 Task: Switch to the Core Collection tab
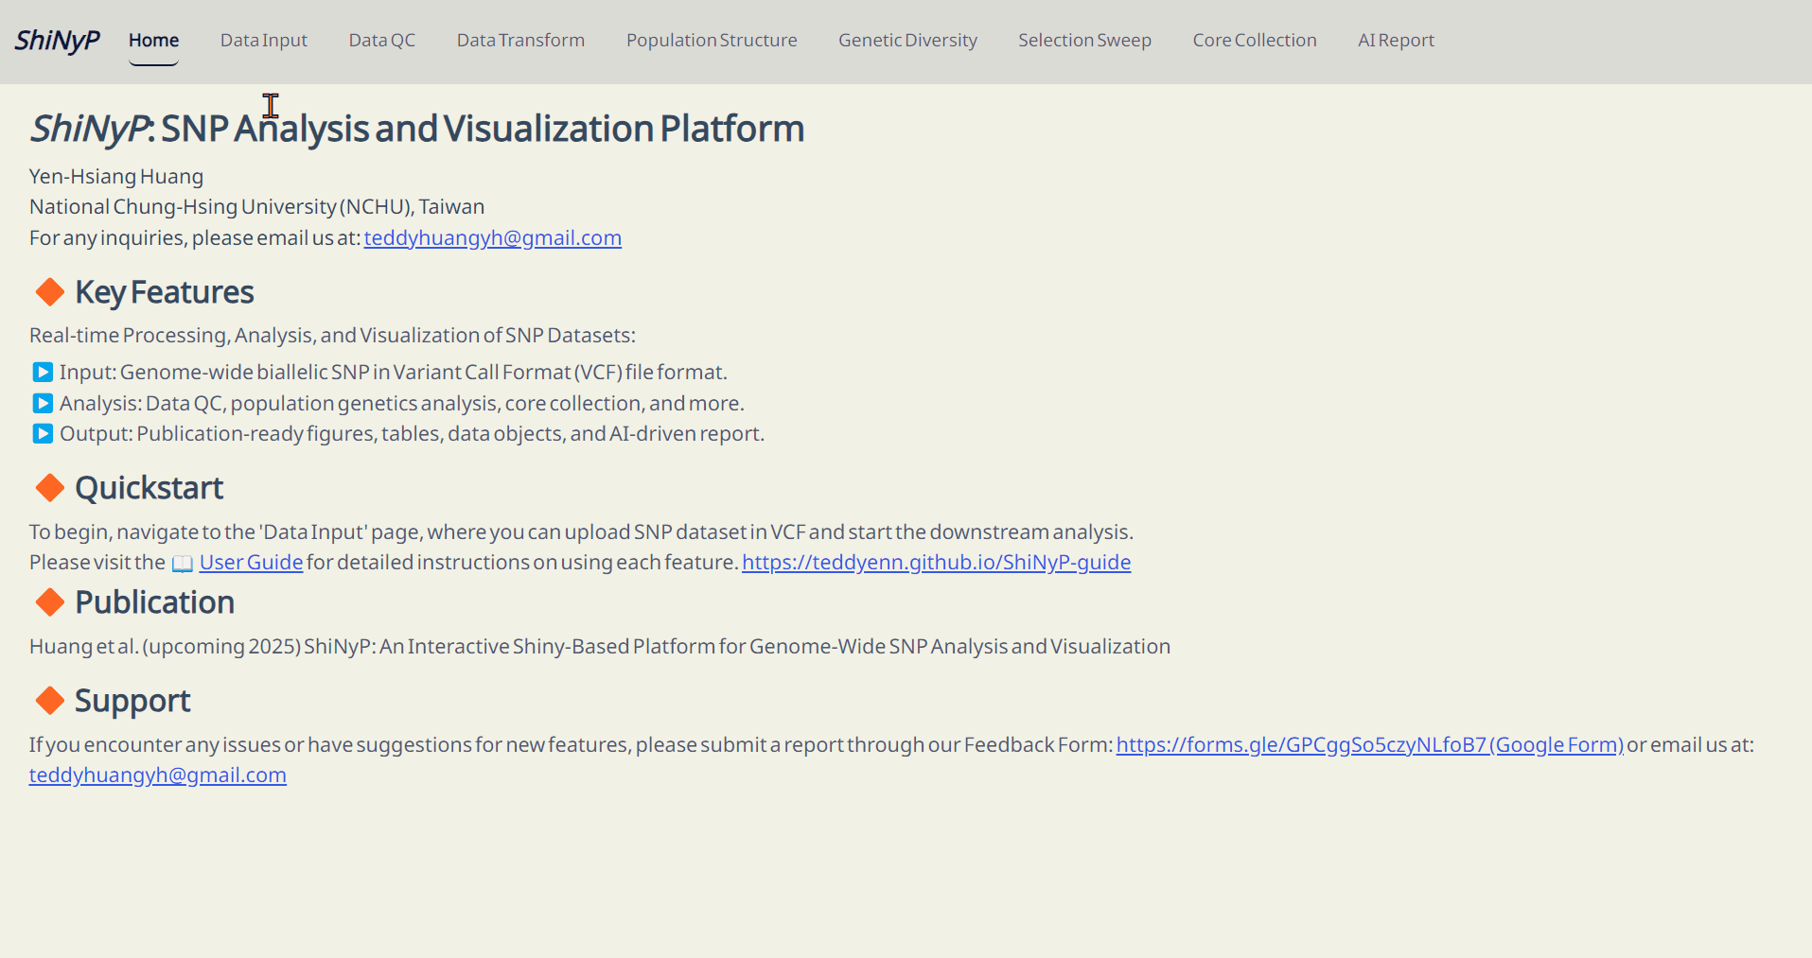tap(1255, 40)
